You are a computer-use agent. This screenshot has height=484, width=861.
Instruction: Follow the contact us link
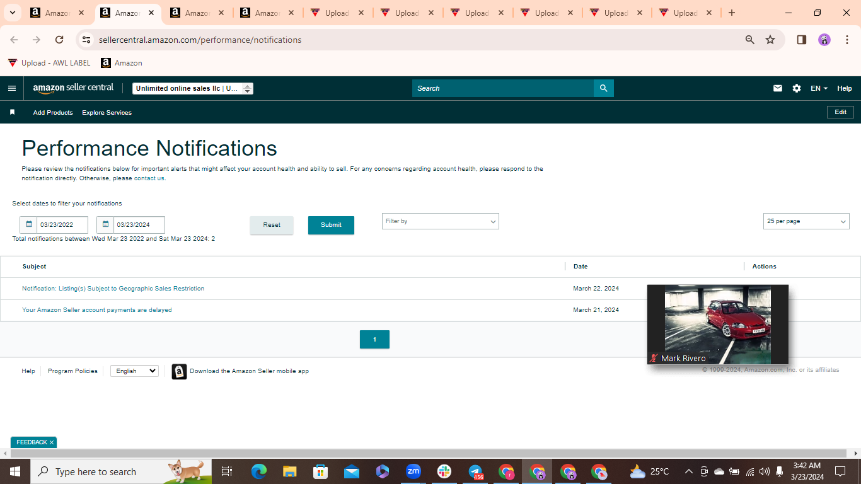point(149,178)
